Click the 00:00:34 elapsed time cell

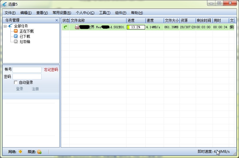click(220, 27)
